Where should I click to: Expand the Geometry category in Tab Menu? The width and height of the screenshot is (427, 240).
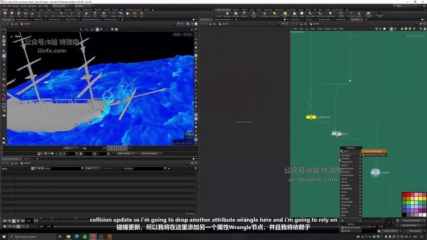(x=350, y=185)
